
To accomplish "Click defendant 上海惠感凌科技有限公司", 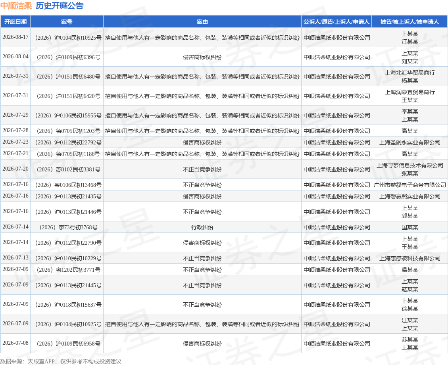I will pyautogui.click(x=410, y=258).
